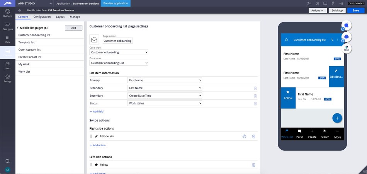
Task: Edit the Page name text field
Action: click(117, 41)
